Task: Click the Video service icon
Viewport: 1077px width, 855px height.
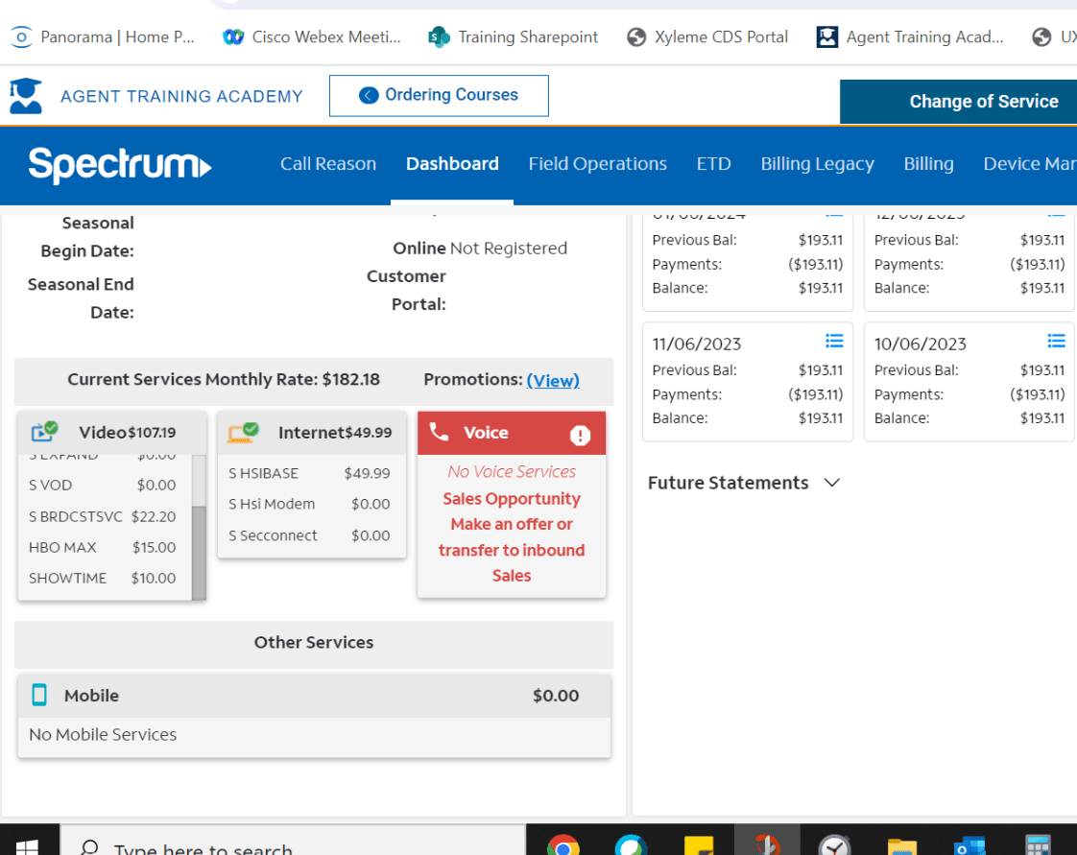Action: [x=44, y=432]
